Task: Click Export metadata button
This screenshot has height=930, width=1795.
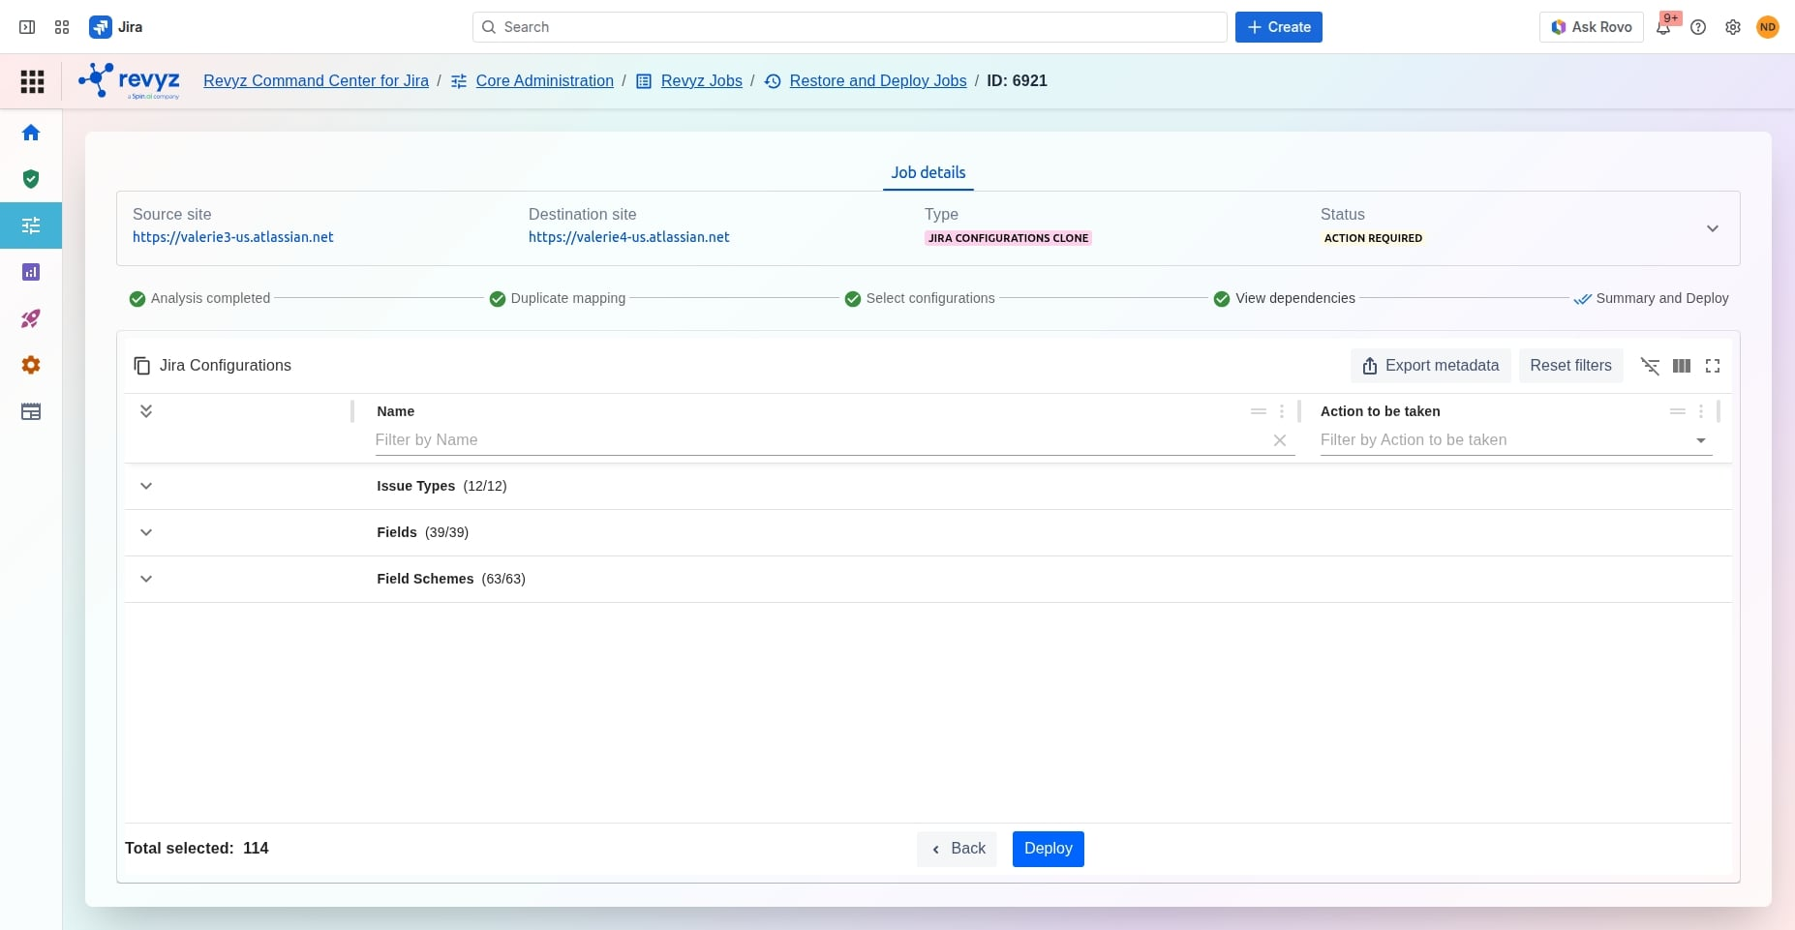Action: pyautogui.click(x=1431, y=366)
